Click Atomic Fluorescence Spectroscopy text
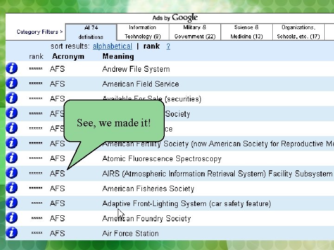Image resolution: width=334 pixels, height=250 pixels. (x=162, y=159)
